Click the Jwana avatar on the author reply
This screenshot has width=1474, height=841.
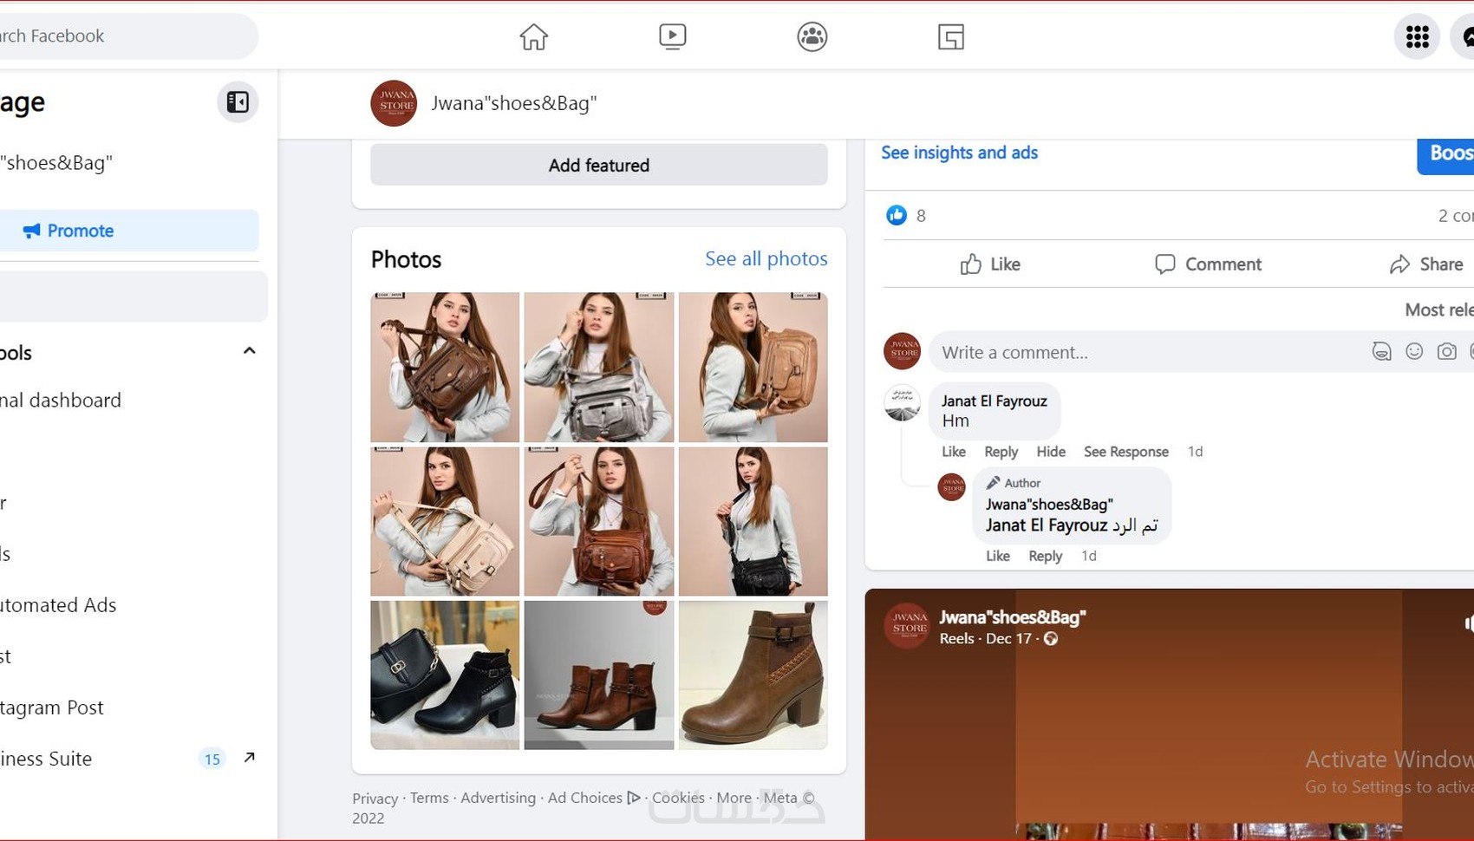click(952, 487)
